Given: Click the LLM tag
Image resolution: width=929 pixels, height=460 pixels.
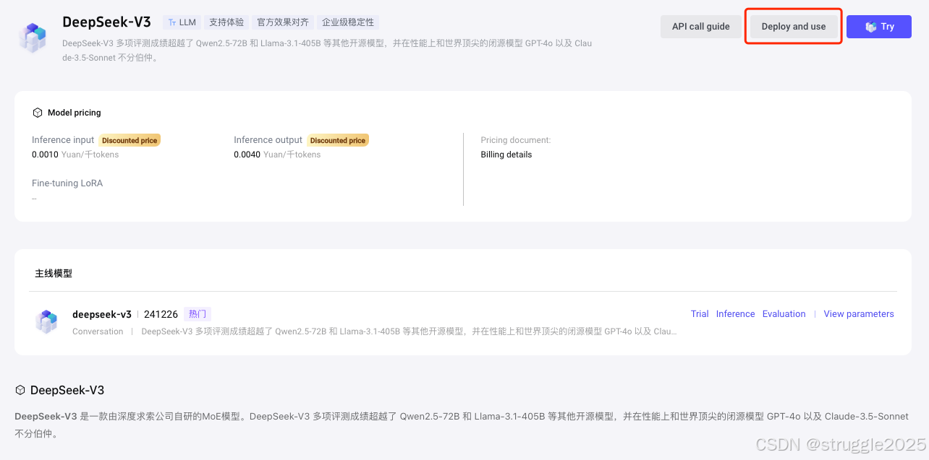Looking at the screenshot, I should point(182,22).
